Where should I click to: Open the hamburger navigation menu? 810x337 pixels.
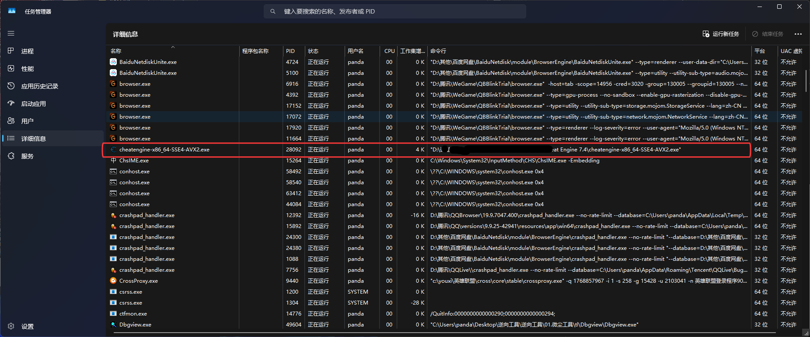coord(11,33)
